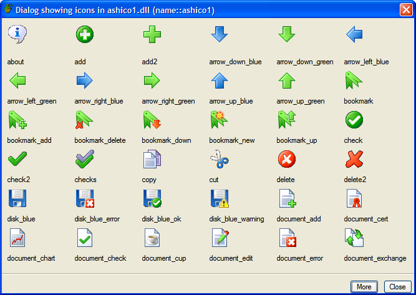Select the document_cert icon
Viewport: 416px width, 295px height.
(354, 199)
